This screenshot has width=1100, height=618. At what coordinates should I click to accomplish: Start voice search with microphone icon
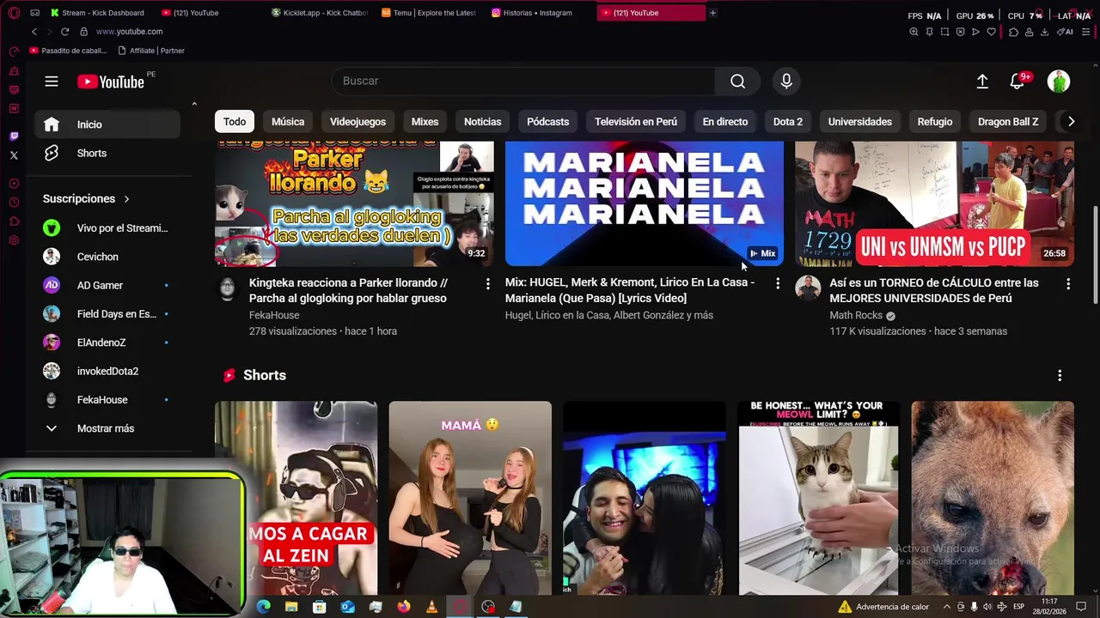pyautogui.click(x=785, y=81)
